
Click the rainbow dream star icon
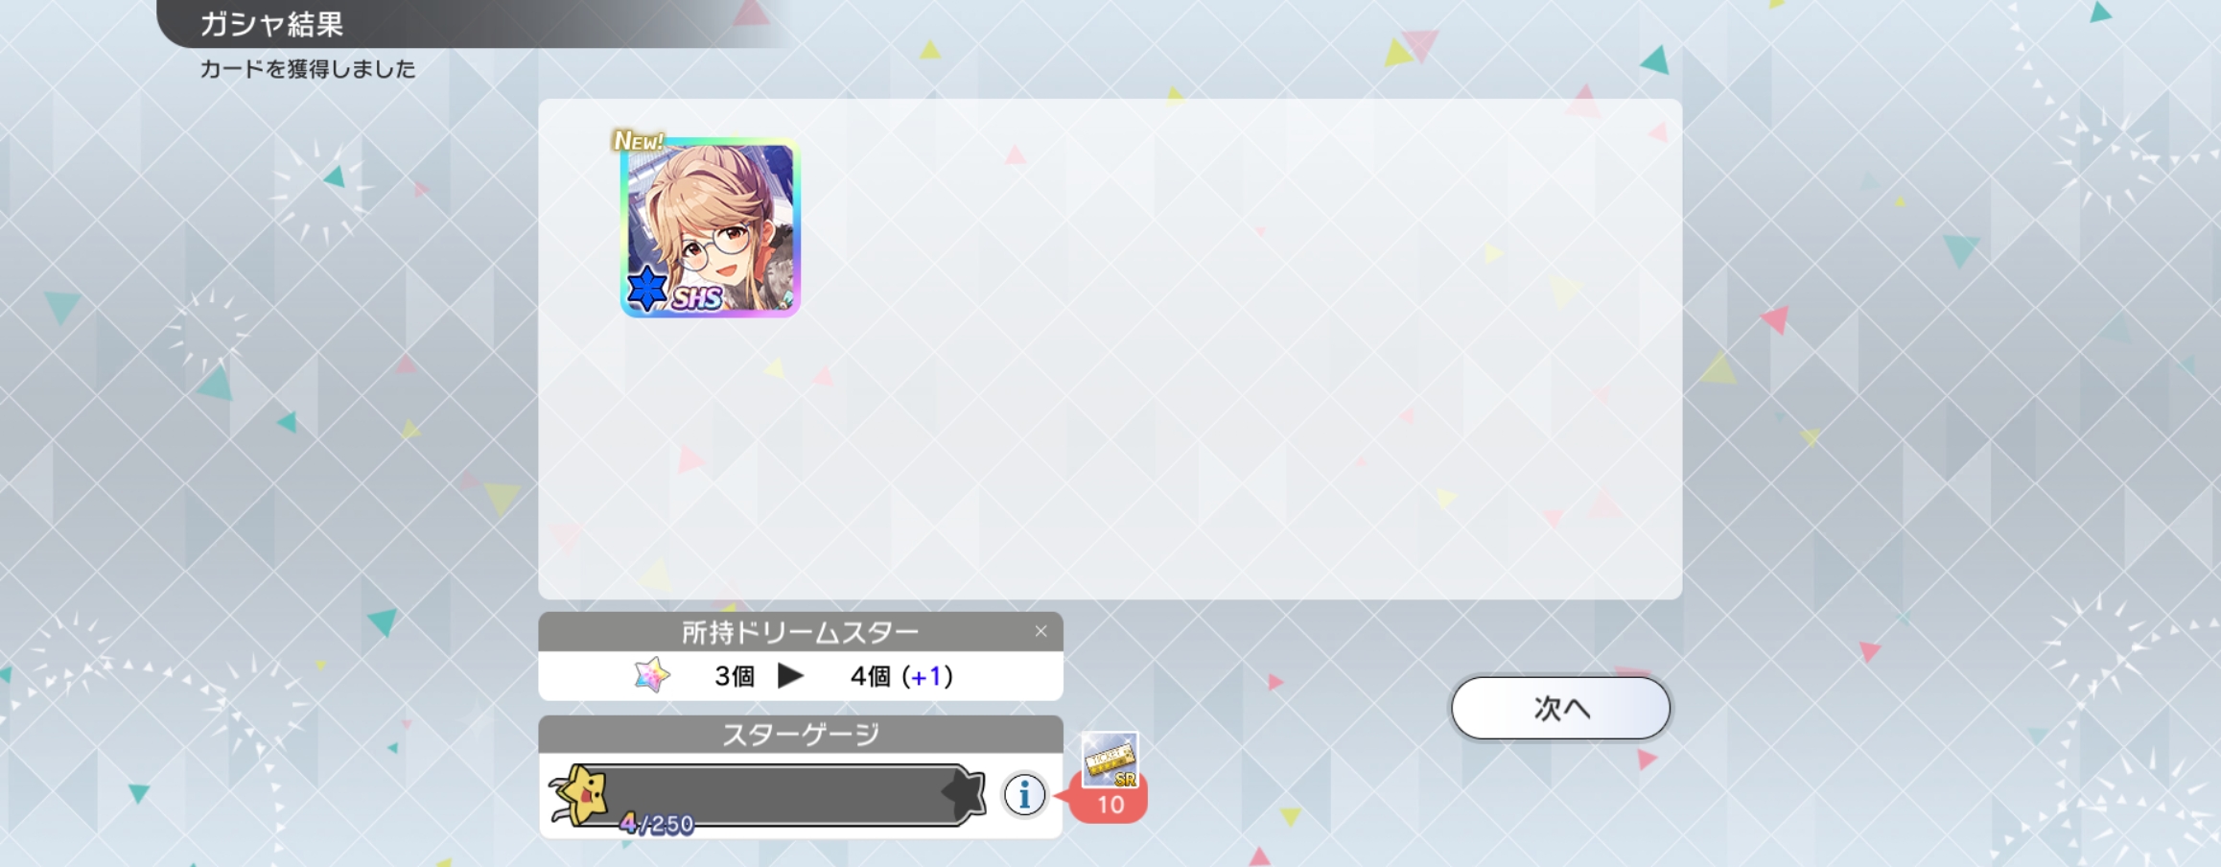pyautogui.click(x=651, y=675)
